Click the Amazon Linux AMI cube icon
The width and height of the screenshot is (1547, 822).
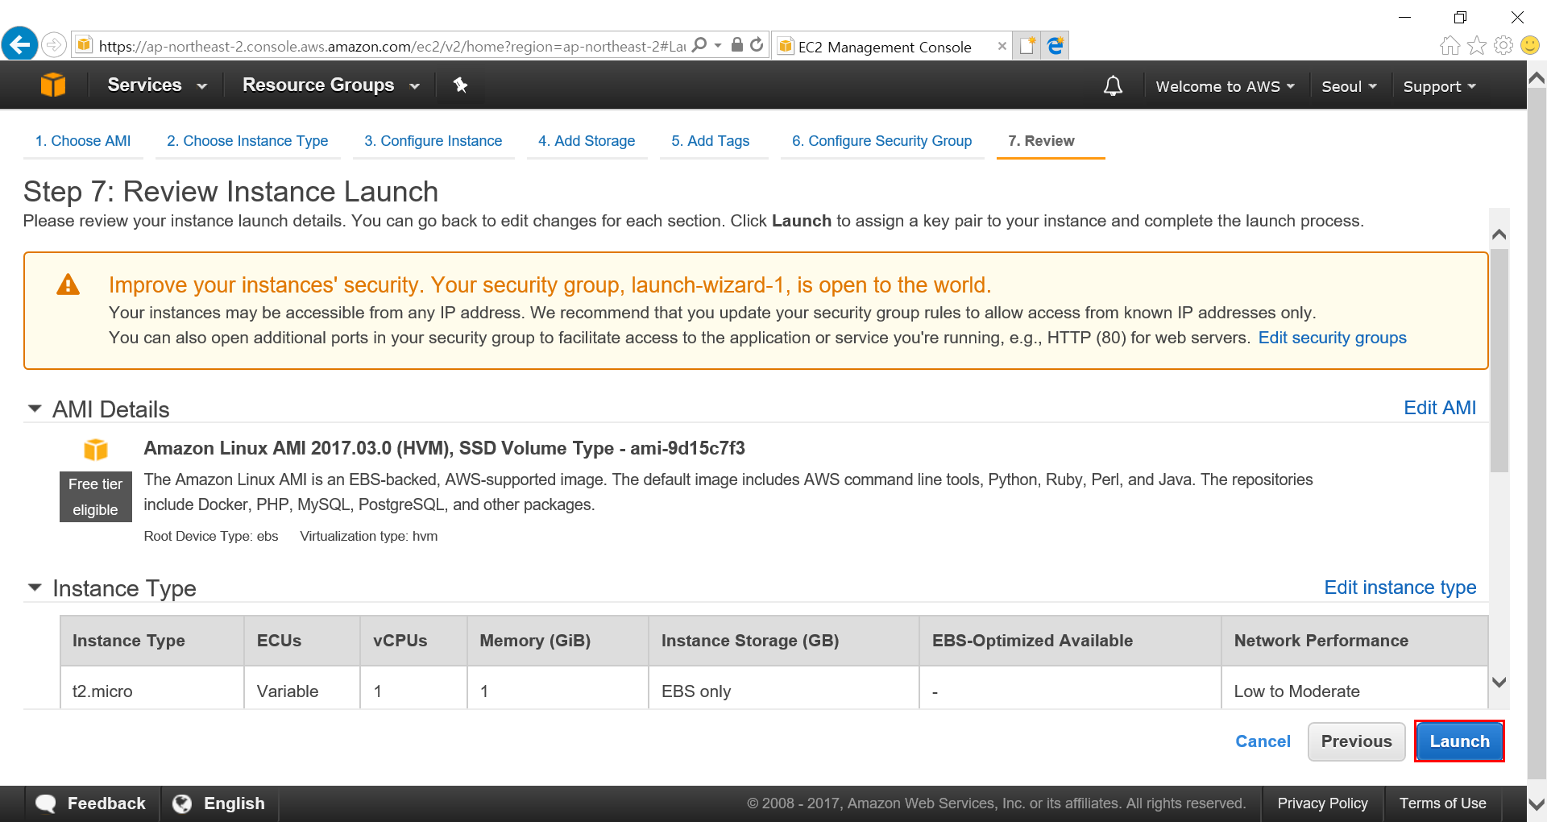pyautogui.click(x=96, y=449)
